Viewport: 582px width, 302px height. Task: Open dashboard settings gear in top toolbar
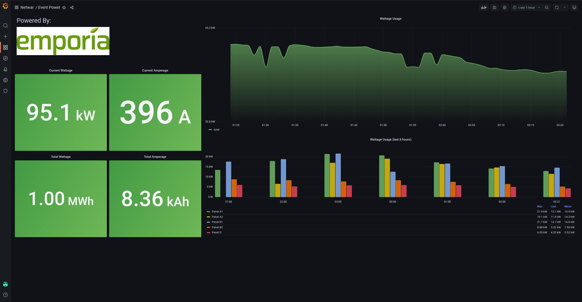pos(504,8)
